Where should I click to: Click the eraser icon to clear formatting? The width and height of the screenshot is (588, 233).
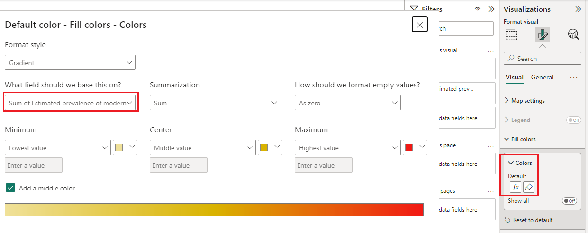(529, 187)
